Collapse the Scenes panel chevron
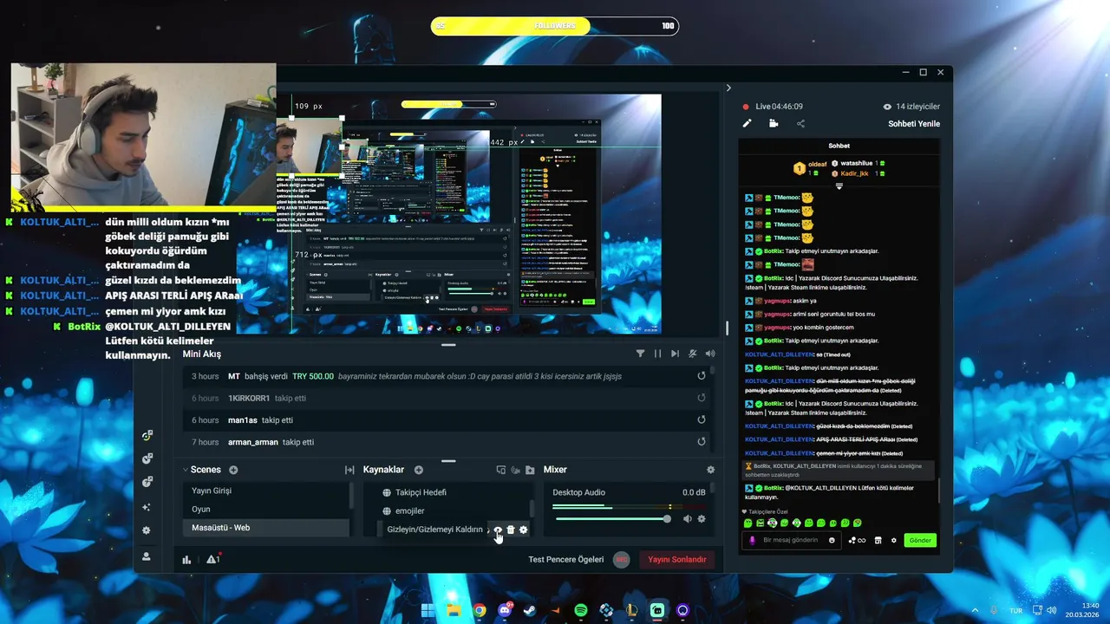The height and width of the screenshot is (624, 1110). [x=186, y=470]
